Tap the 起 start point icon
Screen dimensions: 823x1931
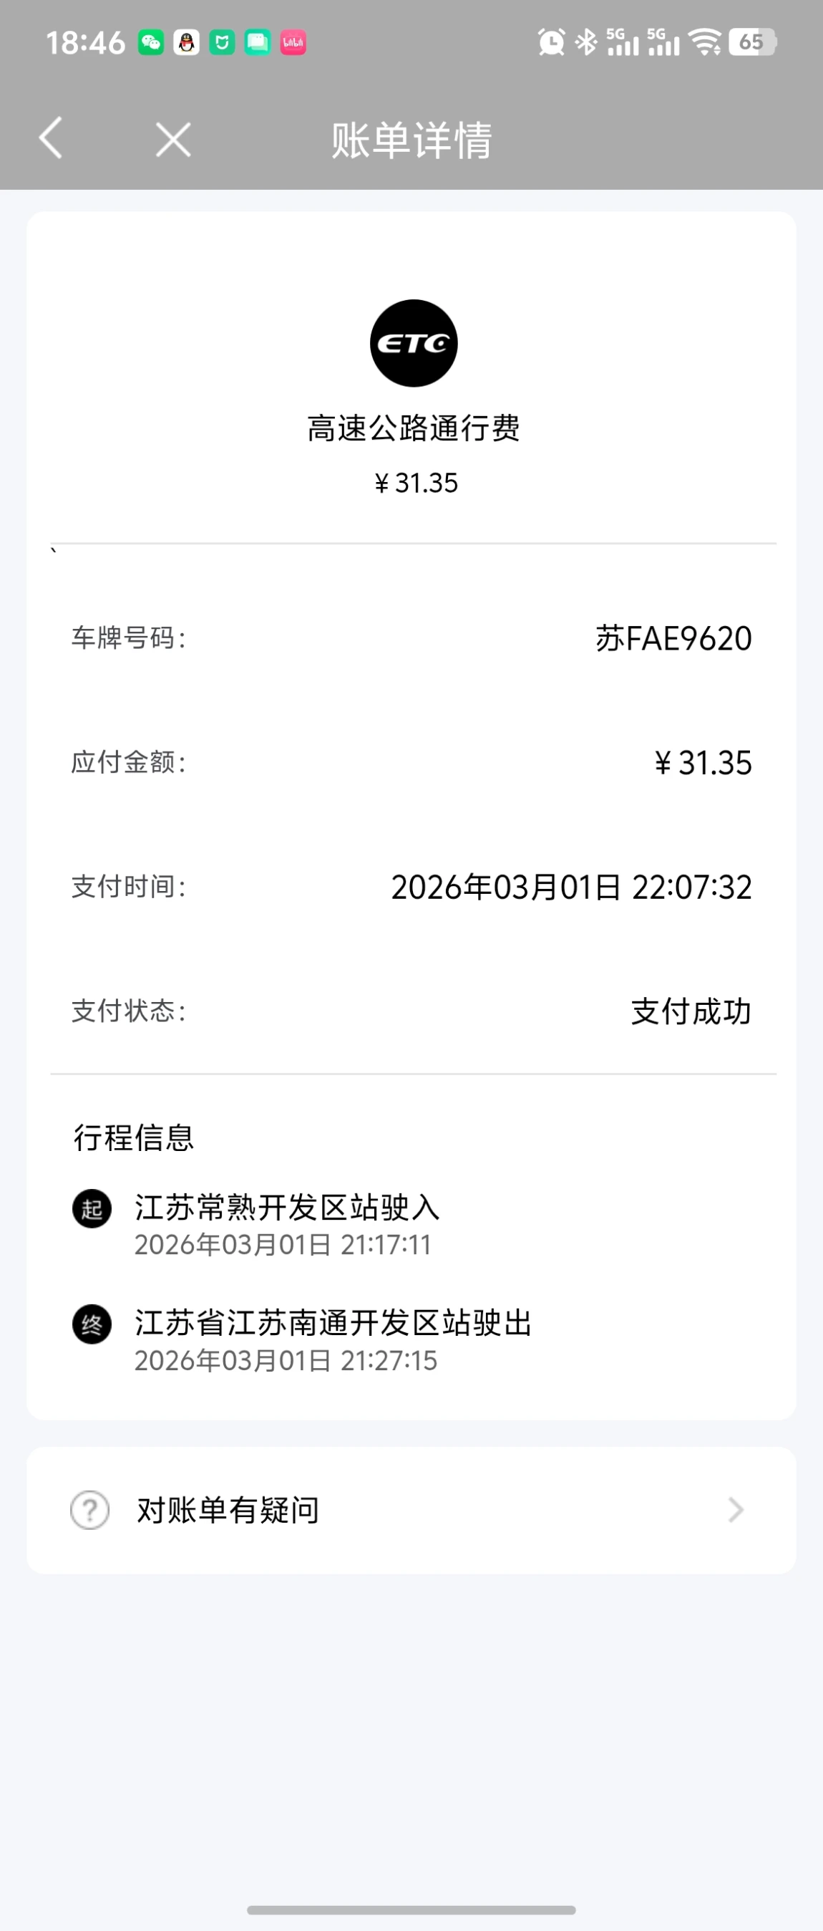(92, 1208)
